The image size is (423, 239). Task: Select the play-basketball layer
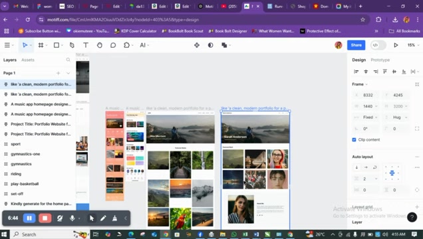click(38, 184)
